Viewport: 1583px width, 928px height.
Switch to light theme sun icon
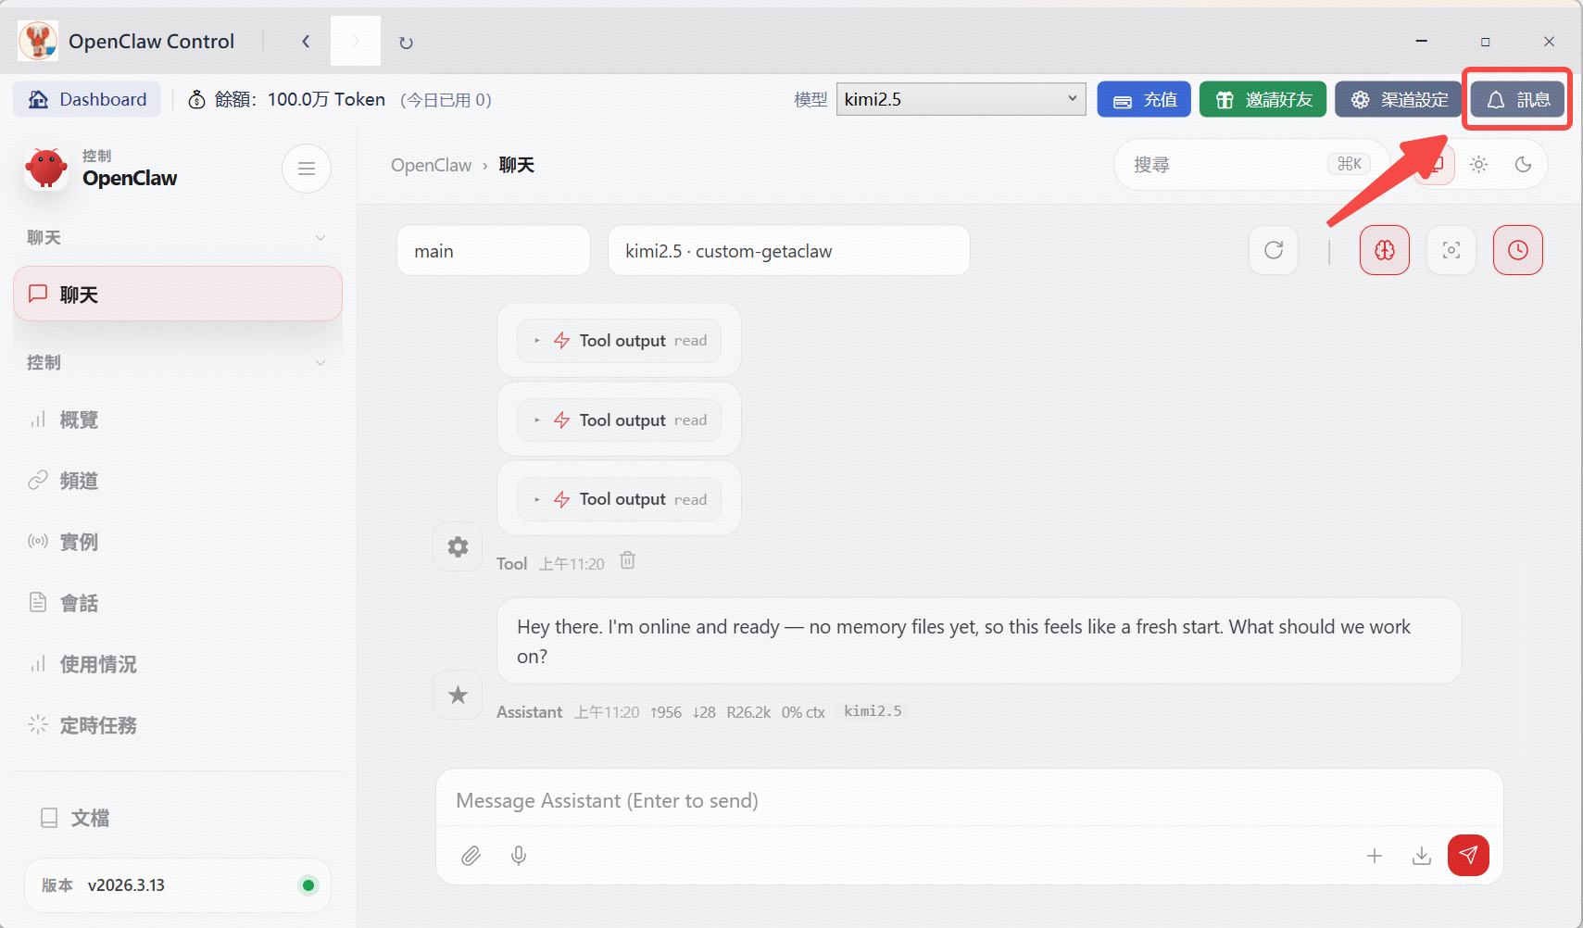click(1479, 165)
